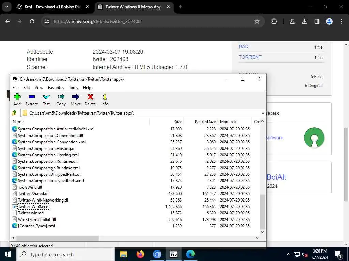
Task: Open the View menu in 7-Zip
Action: click(39, 88)
